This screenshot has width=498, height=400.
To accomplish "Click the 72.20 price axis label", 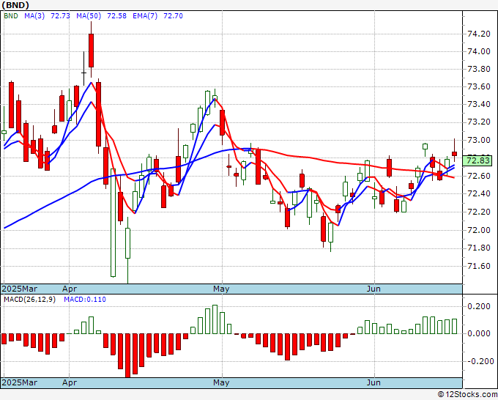I will 479,212.
